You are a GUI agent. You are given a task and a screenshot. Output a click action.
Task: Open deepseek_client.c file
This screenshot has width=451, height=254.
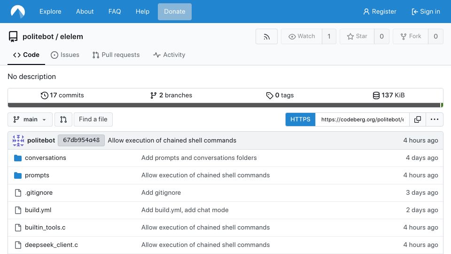tap(52, 245)
